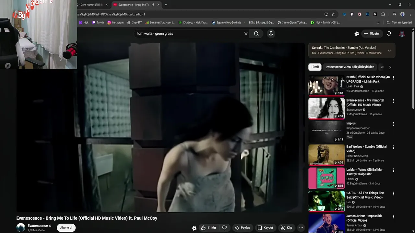Open options for My Immortal video
The height and width of the screenshot is (233, 415).
point(394,101)
